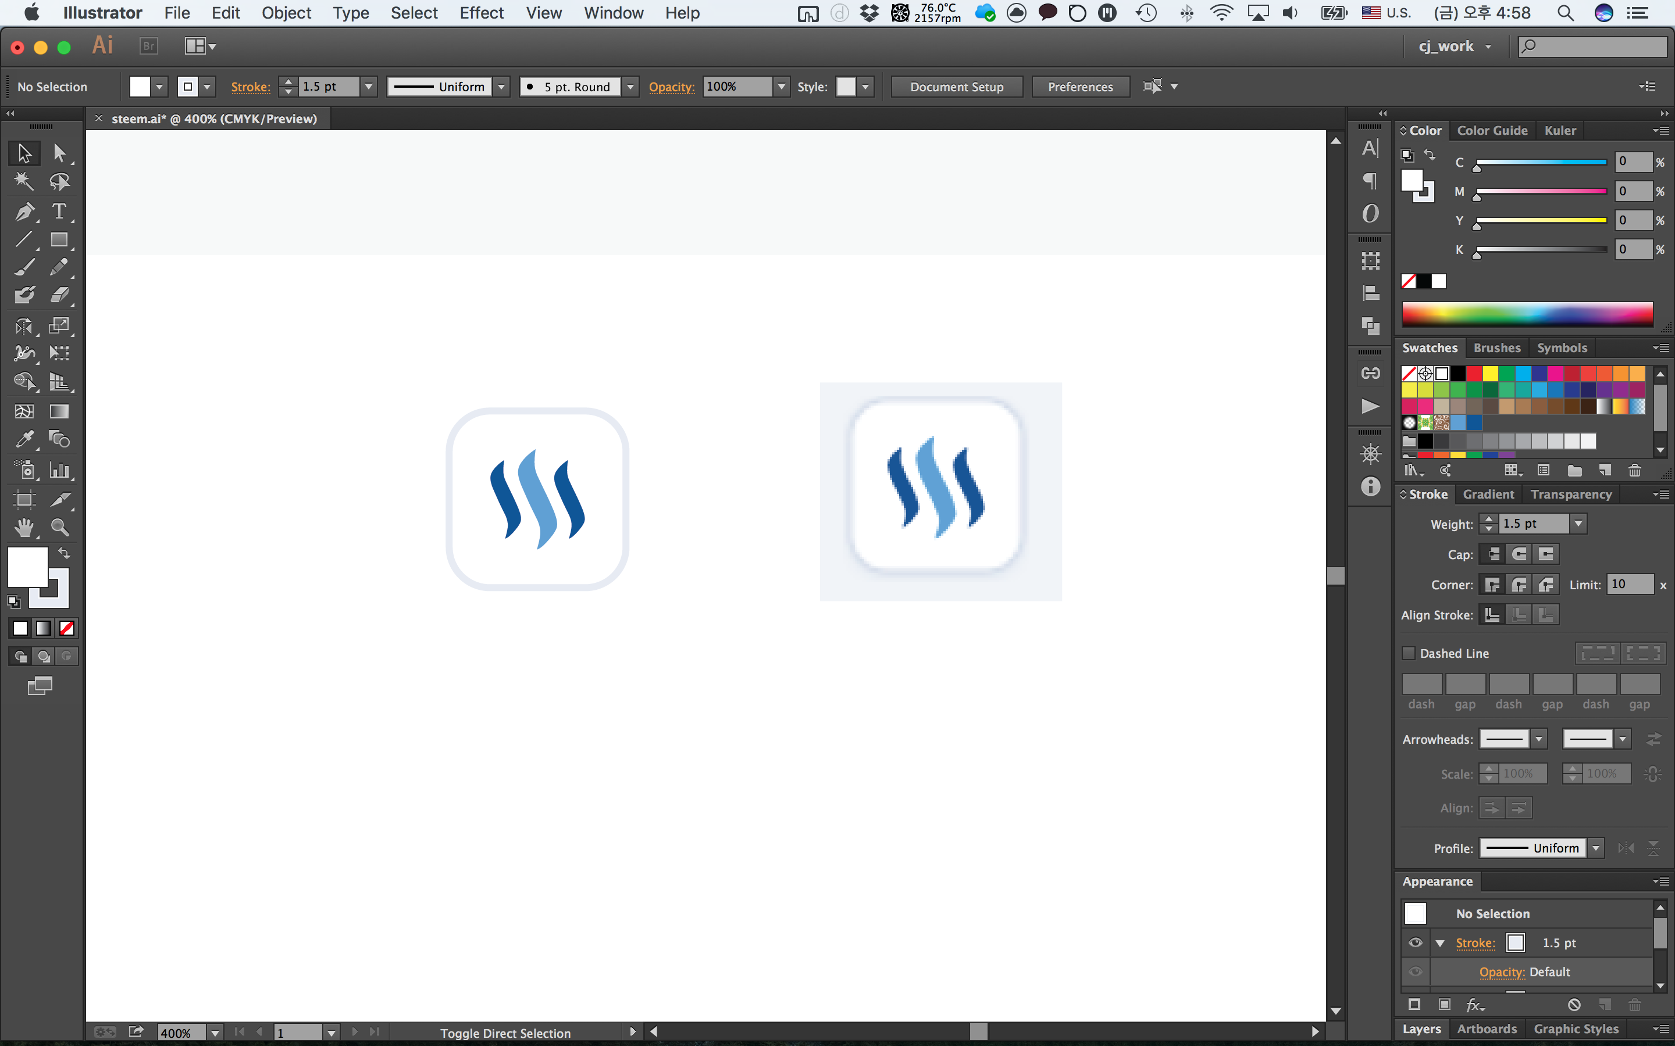The width and height of the screenshot is (1675, 1046).
Task: Open 5 pt. Round brush dropdown
Action: (x=630, y=87)
